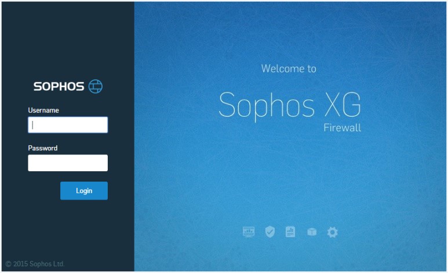Click the monitor dashboard icon
Screen dimensions: 448x273
point(248,232)
